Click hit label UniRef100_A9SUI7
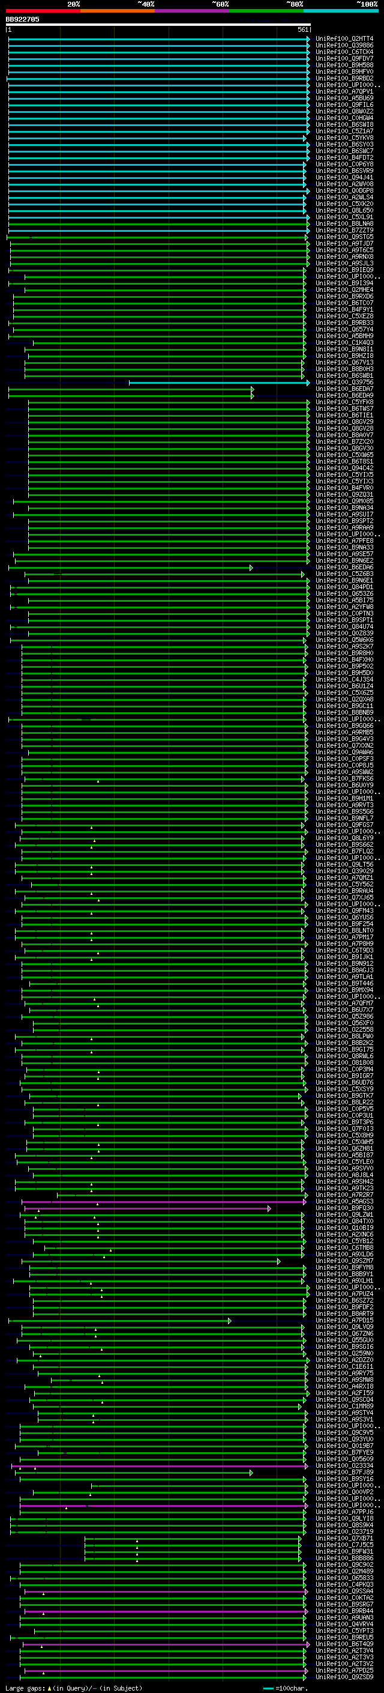This screenshot has height=1693, width=384. pos(344,515)
